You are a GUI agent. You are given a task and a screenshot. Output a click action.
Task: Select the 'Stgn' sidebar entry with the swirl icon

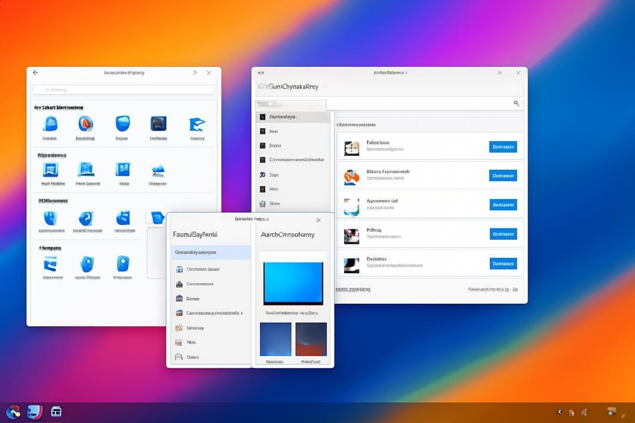coord(293,175)
